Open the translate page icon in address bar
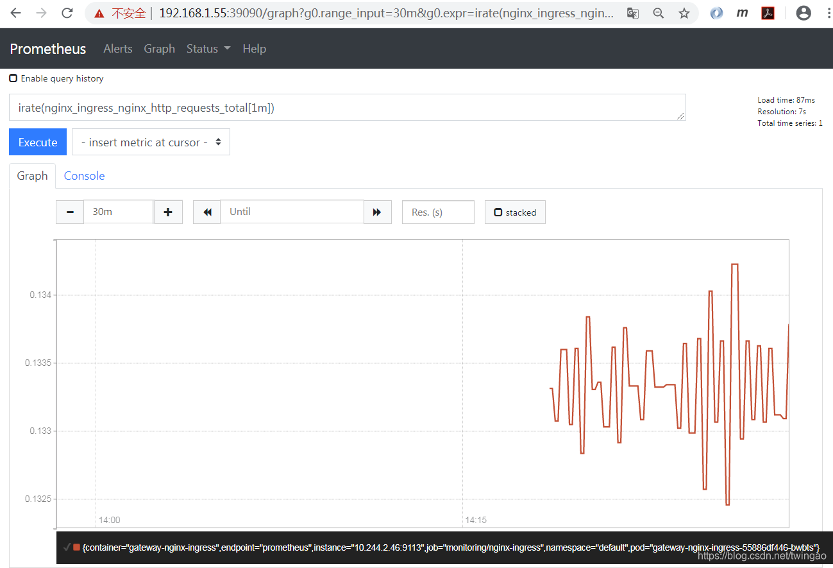The image size is (833, 568). click(633, 13)
